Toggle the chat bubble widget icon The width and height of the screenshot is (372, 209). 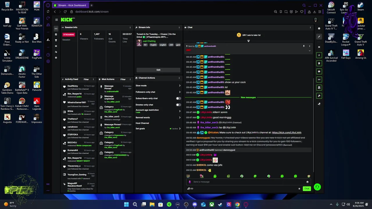[319, 71]
